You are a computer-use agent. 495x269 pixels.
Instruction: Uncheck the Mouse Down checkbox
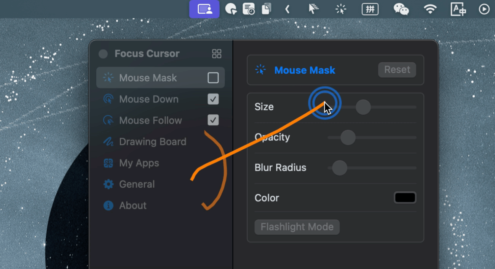point(213,99)
